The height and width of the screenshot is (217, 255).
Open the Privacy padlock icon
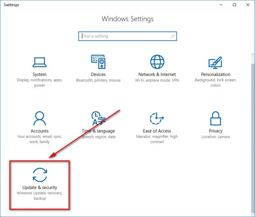coord(216,118)
